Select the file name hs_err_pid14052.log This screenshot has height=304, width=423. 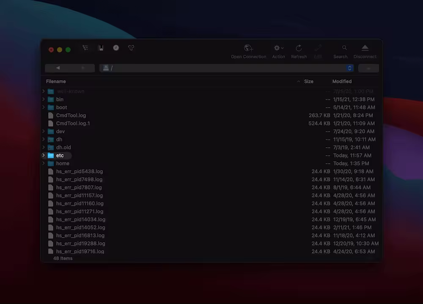click(81, 227)
